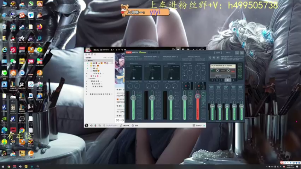Open GeForce Experience desktop icon
This screenshot has height=169, width=301.
coord(4,120)
